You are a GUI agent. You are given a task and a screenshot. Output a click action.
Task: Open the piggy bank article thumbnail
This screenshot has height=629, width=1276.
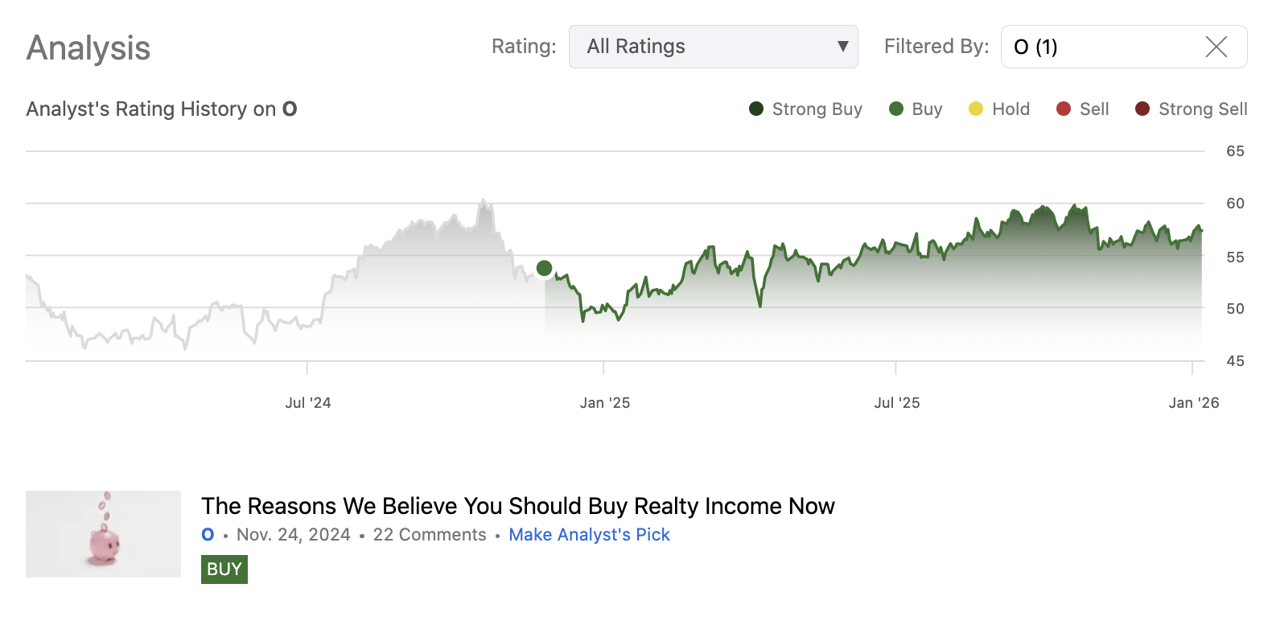[x=103, y=534]
